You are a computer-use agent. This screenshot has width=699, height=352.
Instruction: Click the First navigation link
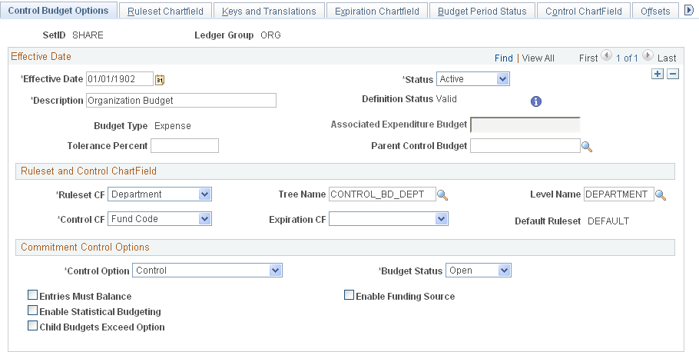[588, 58]
